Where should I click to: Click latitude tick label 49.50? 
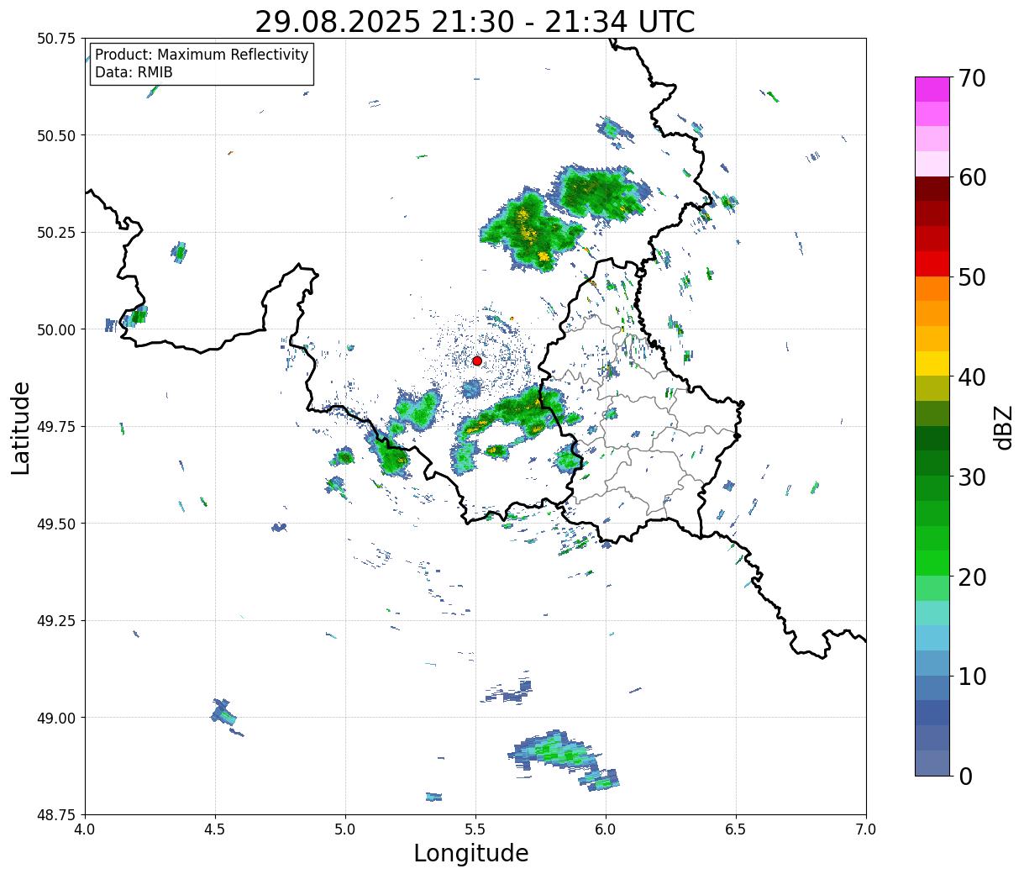[x=56, y=524]
